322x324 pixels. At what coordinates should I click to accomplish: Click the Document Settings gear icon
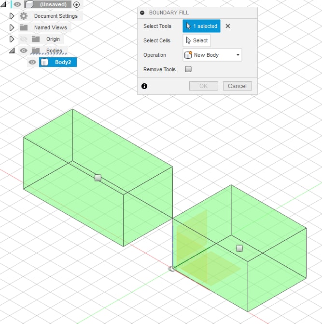pyautogui.click(x=24, y=16)
